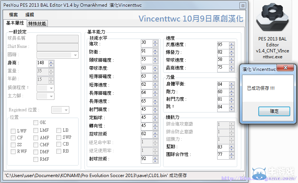Select the SWP position checkbox

click(x=59, y=137)
